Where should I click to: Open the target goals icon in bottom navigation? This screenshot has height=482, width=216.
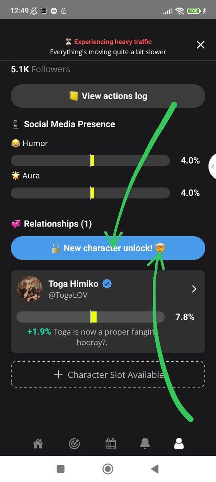[74, 443]
